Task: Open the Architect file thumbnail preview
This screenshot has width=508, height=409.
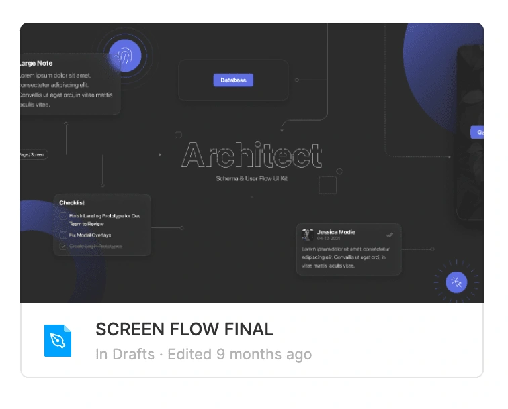Action: pos(252,163)
